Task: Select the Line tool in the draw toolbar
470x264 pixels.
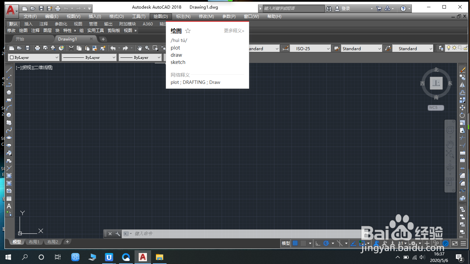Action: coord(9,70)
